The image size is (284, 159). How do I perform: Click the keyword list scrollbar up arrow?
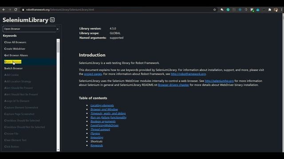(58, 41)
